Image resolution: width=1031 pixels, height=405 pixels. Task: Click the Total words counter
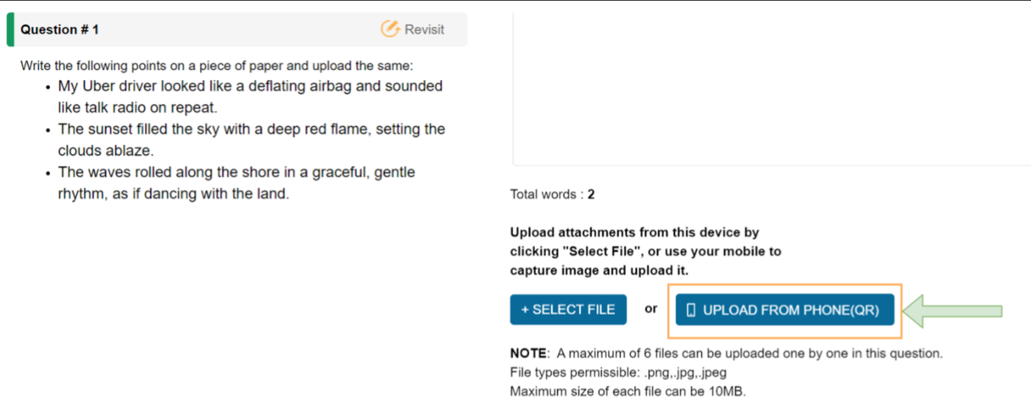pos(553,195)
